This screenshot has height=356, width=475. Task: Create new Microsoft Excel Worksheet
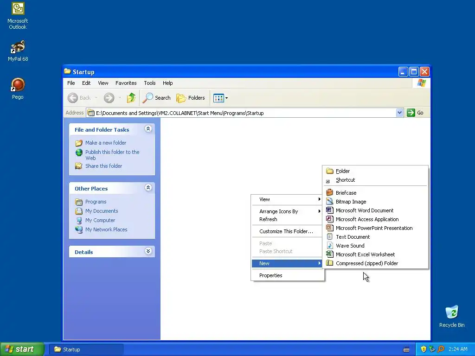376,254
